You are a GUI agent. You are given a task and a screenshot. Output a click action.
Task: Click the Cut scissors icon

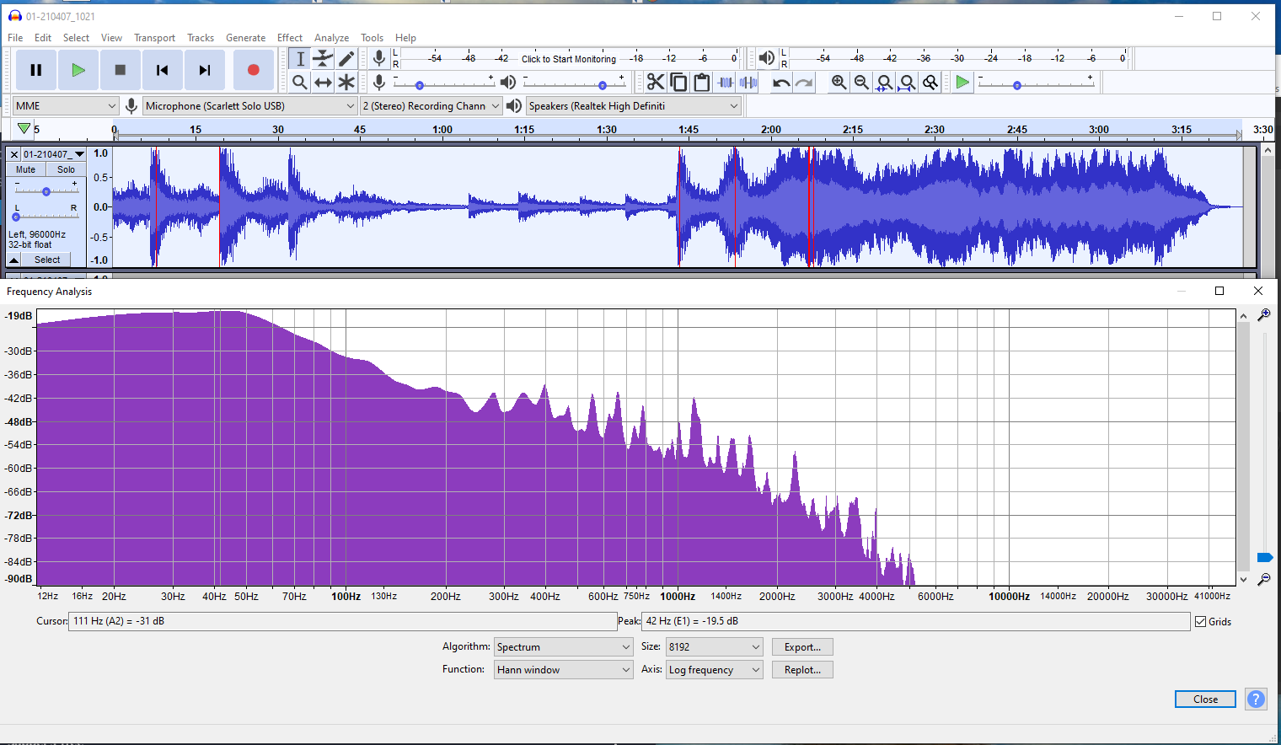(656, 82)
